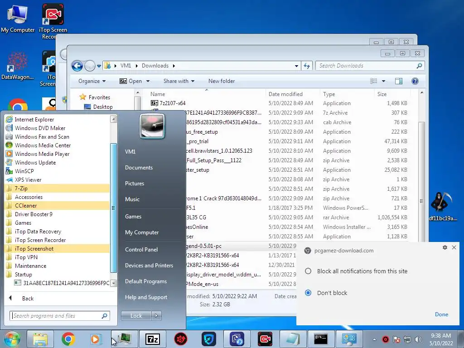Open the Share with dropdown
Screen dimensions: 464x348
[179, 81]
